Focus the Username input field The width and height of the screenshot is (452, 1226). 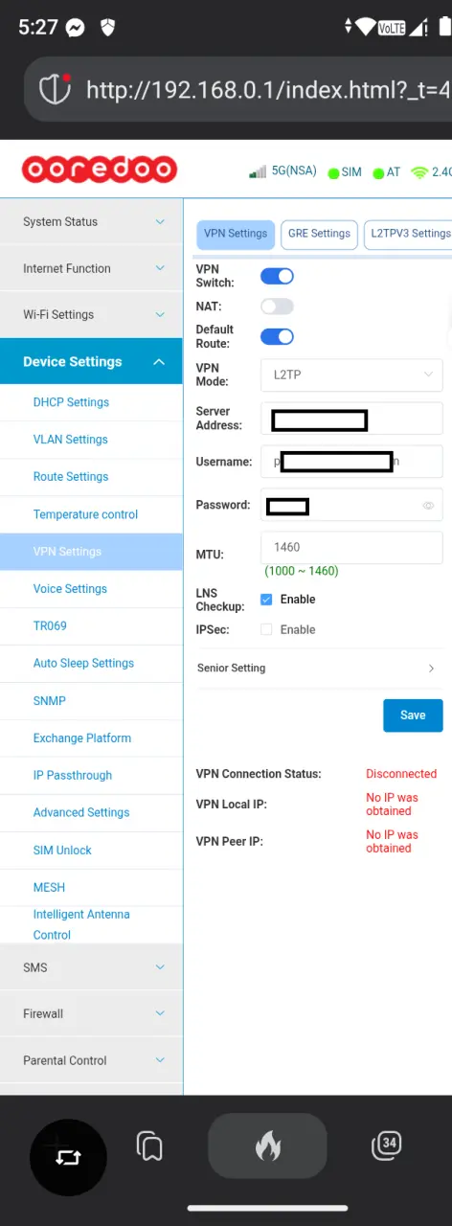[x=351, y=462]
